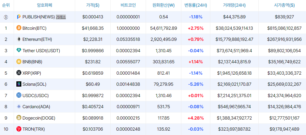Viewport: 306px width, 135px height.
Task: Click rank number 10 for TRON
Action: (6, 129)
